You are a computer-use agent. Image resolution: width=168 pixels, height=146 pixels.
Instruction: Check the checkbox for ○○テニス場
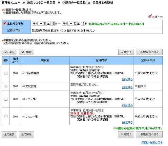[x=6, y=99]
